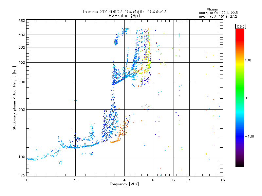Screen dimensions: 262x196
Task: Click the colorbar tick label '0'
Action: click(246, 98)
